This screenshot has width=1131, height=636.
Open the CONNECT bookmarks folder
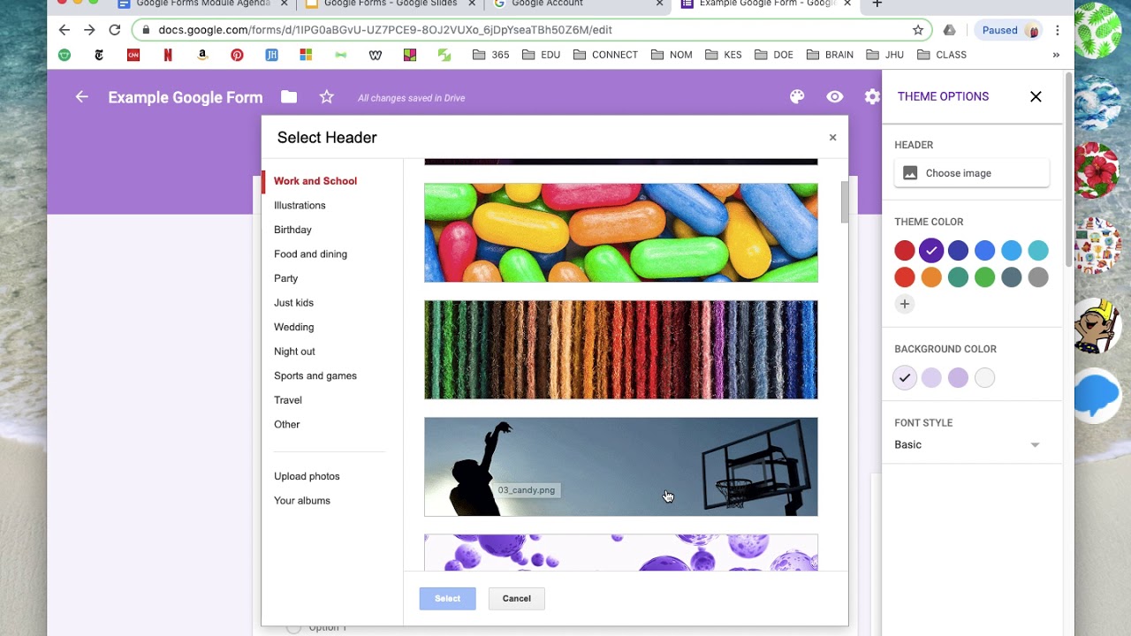605,55
